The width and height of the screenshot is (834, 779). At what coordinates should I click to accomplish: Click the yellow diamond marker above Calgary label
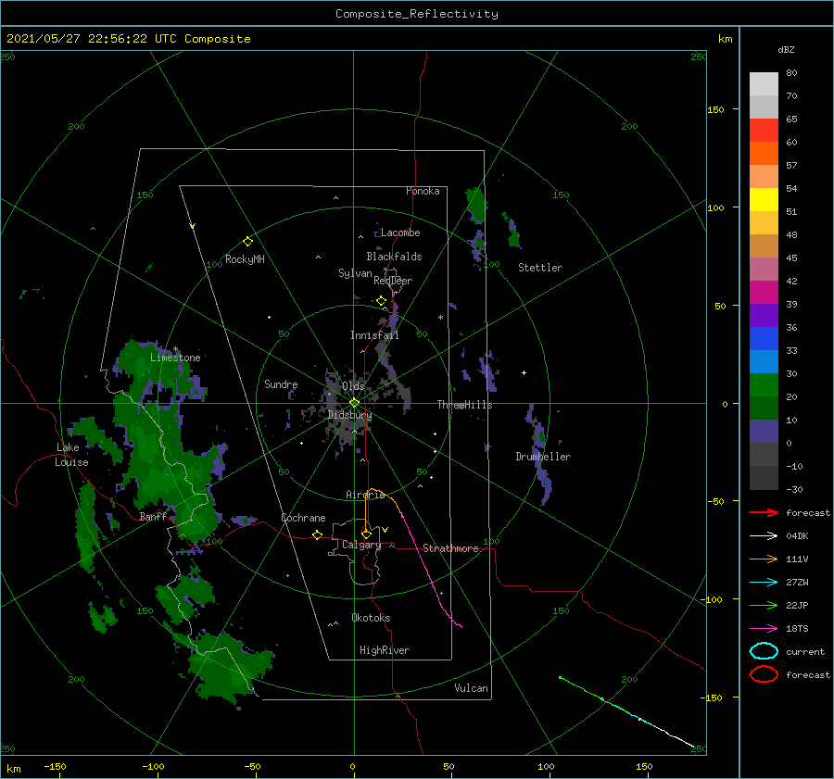pos(366,534)
